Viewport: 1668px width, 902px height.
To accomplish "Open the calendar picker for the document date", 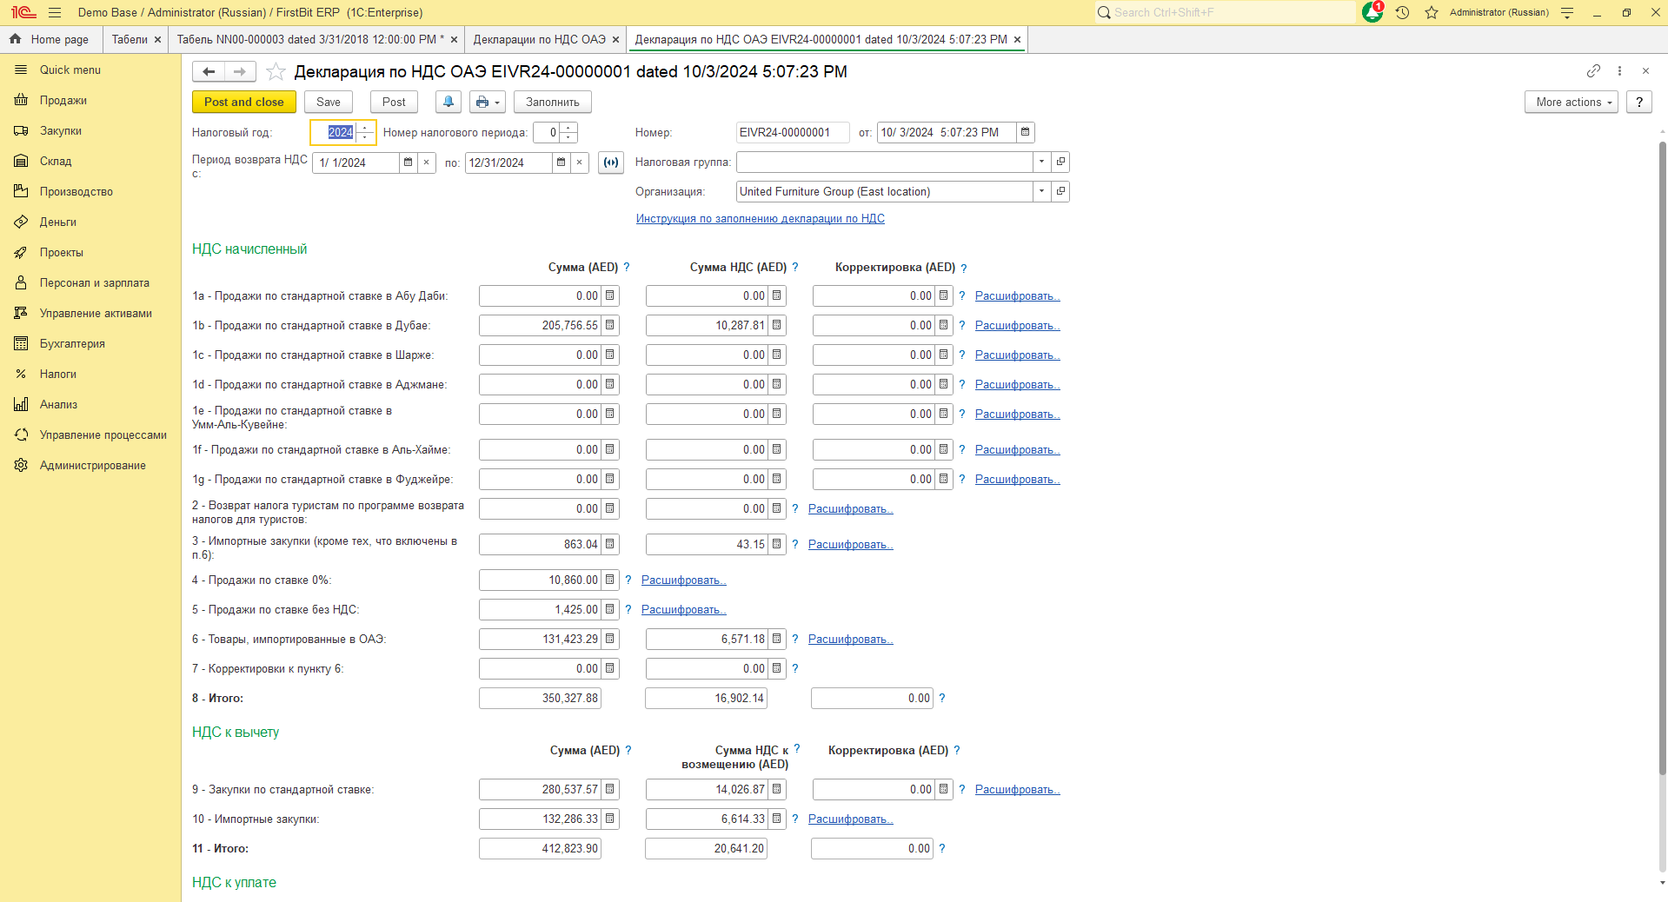I will [x=1026, y=133].
